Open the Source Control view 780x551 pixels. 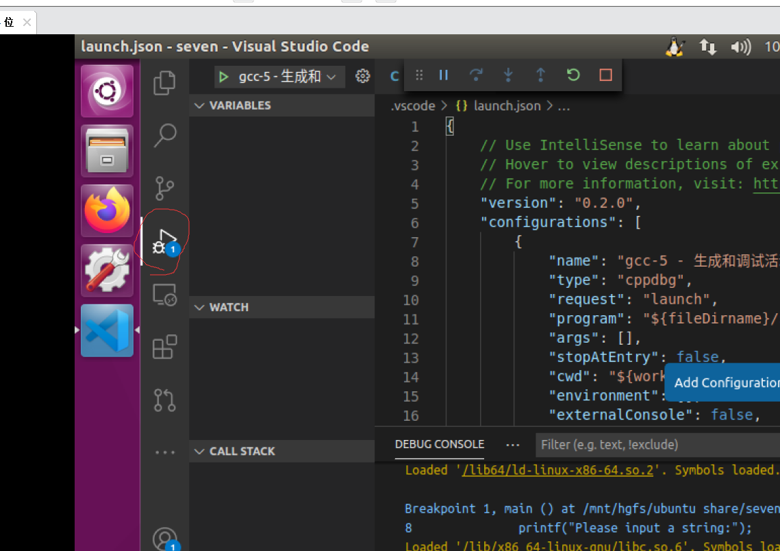pos(164,187)
